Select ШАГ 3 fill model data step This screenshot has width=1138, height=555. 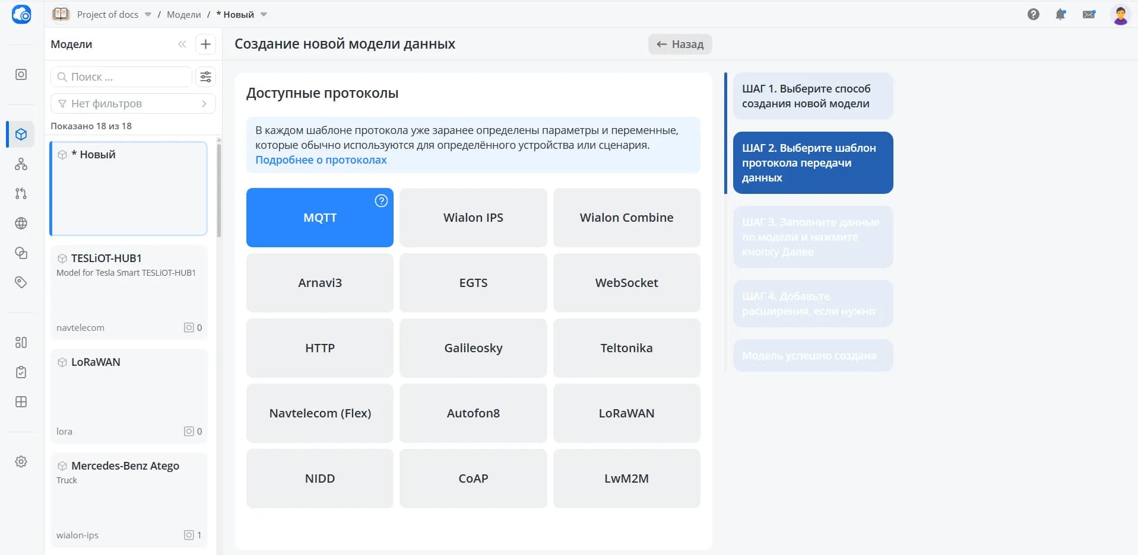click(x=813, y=237)
